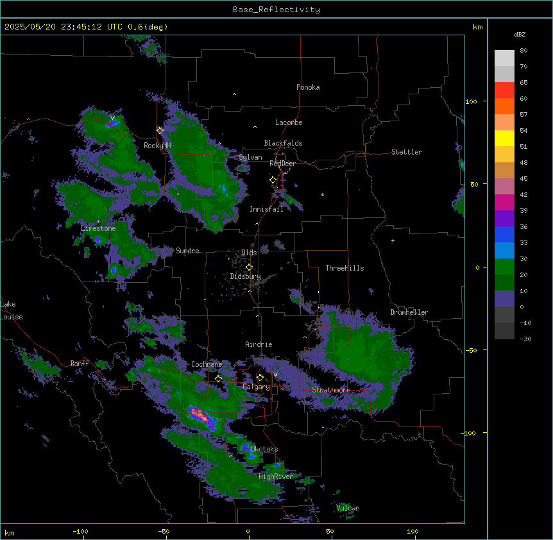Click the Stettler city label
The image size is (553, 540).
coord(407,152)
